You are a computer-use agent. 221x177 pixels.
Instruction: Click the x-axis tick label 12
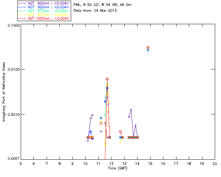[111, 164]
